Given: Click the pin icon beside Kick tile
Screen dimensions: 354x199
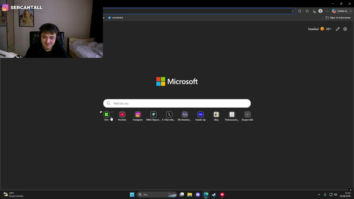Looking at the screenshot, I should click(101, 112).
